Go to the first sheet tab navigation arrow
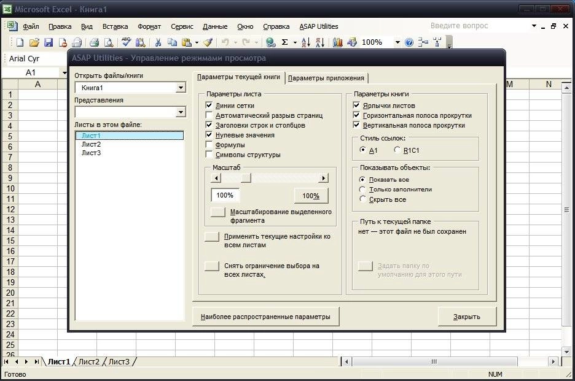575x381 pixels. pyautogui.click(x=6, y=361)
